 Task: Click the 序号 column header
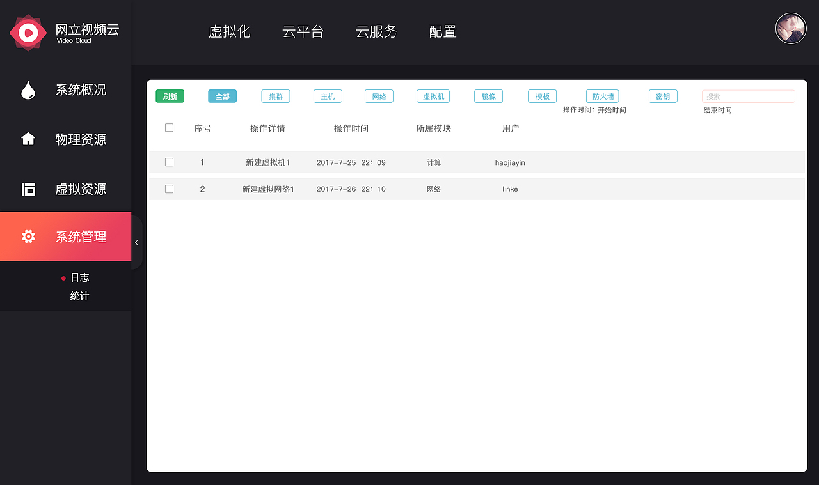click(x=203, y=128)
